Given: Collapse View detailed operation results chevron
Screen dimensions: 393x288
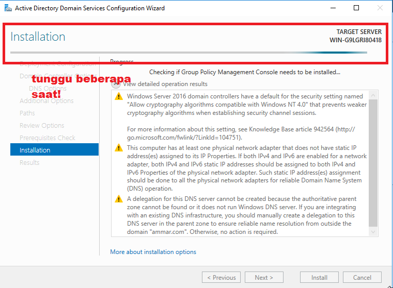Looking at the screenshot, I should [x=116, y=84].
